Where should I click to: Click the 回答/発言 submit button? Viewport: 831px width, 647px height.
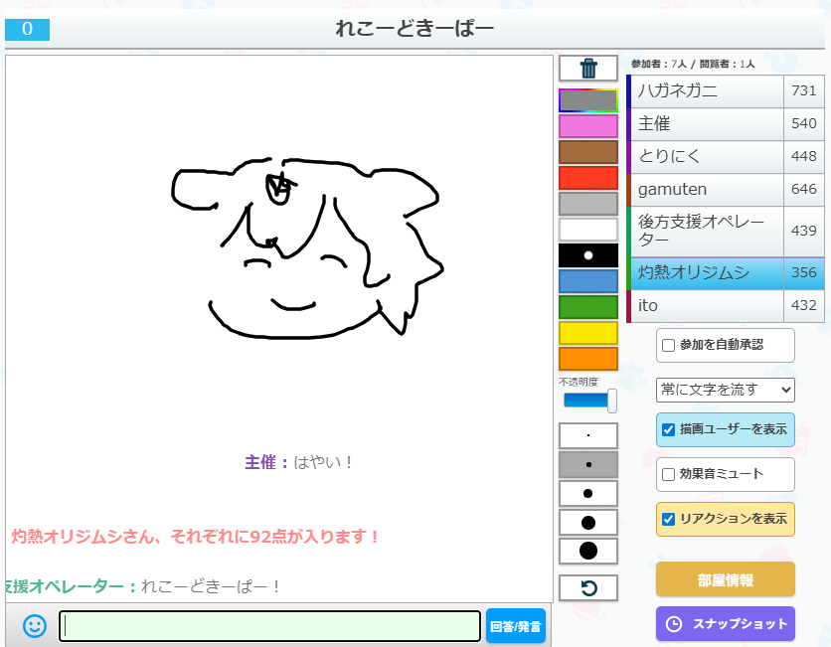516,626
